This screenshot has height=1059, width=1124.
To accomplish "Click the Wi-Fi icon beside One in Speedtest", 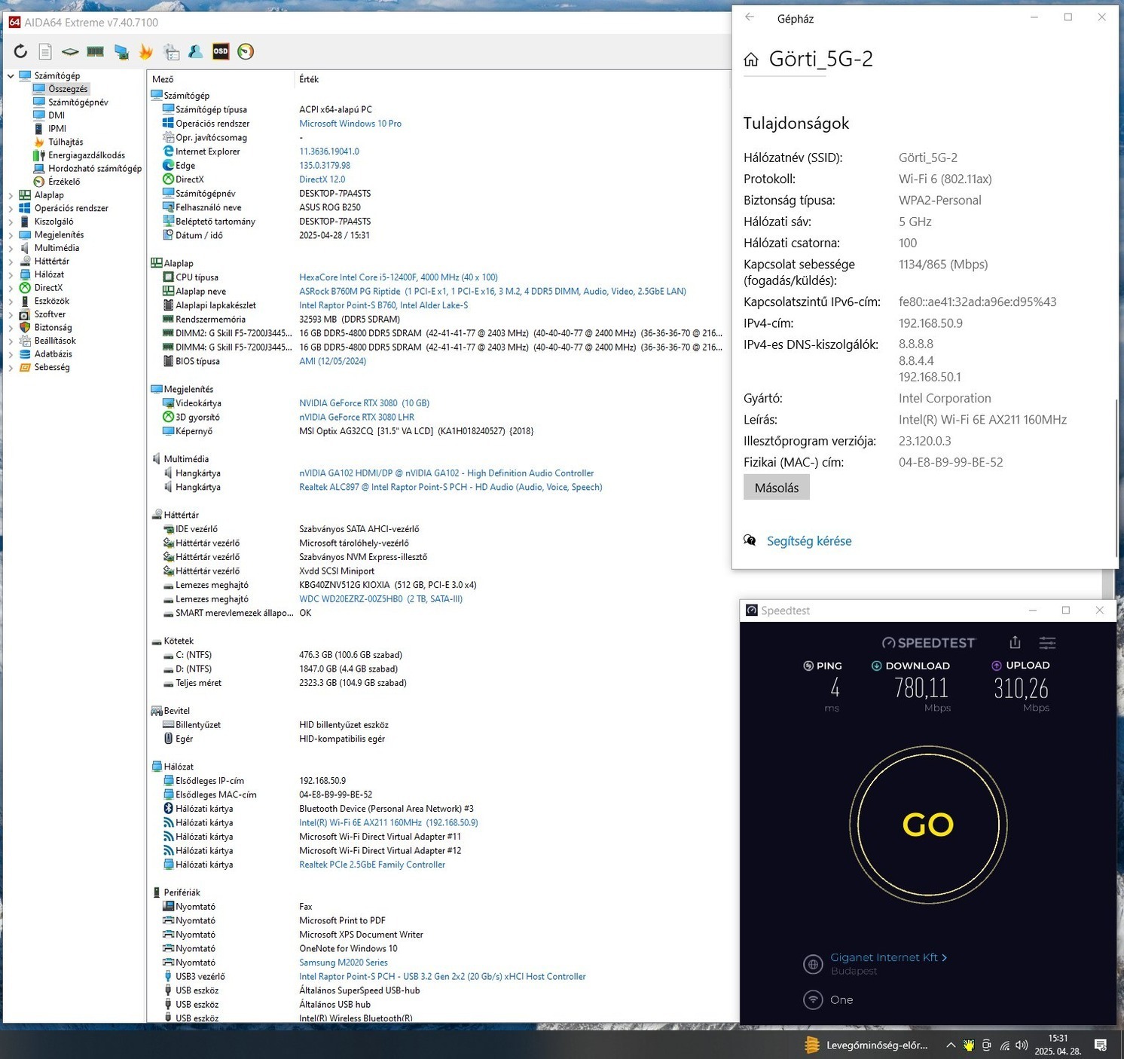I will [813, 999].
